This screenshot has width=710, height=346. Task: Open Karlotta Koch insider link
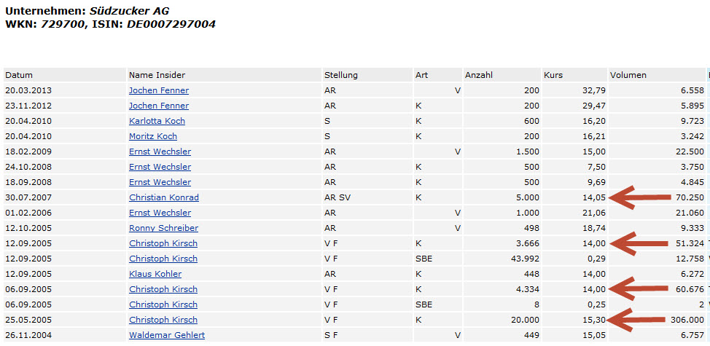tap(157, 121)
